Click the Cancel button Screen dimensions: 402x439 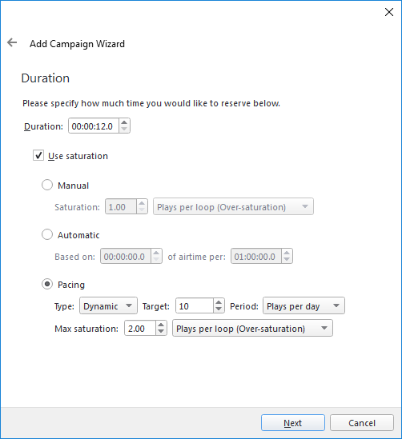[x=362, y=423]
